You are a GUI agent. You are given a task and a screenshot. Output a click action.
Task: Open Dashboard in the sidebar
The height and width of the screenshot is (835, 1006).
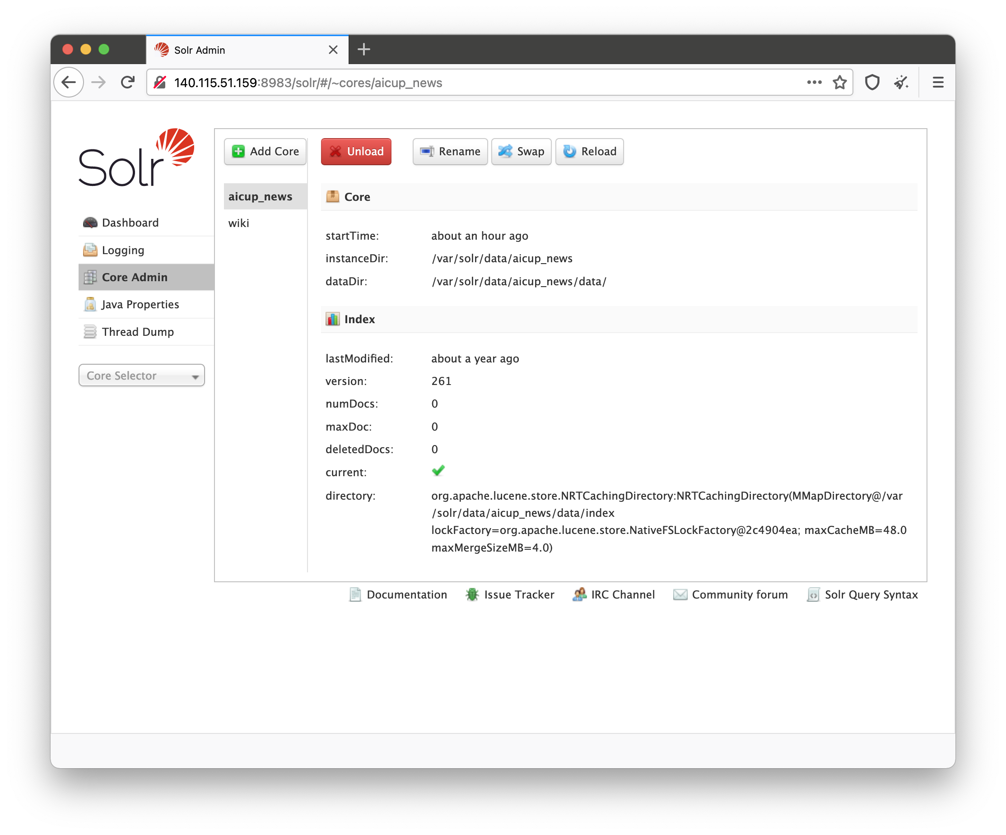[146, 223]
